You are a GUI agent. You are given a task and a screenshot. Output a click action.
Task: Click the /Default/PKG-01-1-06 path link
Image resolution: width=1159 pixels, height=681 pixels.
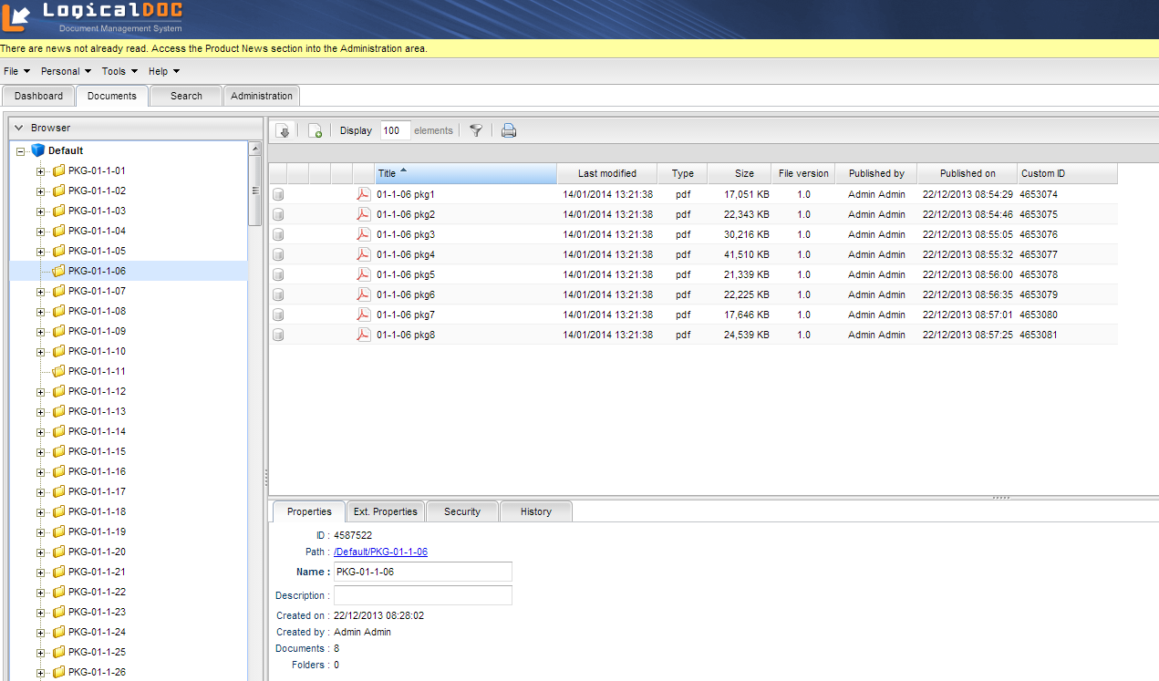pyautogui.click(x=380, y=552)
